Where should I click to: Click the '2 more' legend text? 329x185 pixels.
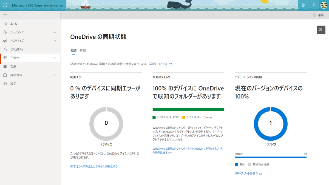[x=208, y=117]
